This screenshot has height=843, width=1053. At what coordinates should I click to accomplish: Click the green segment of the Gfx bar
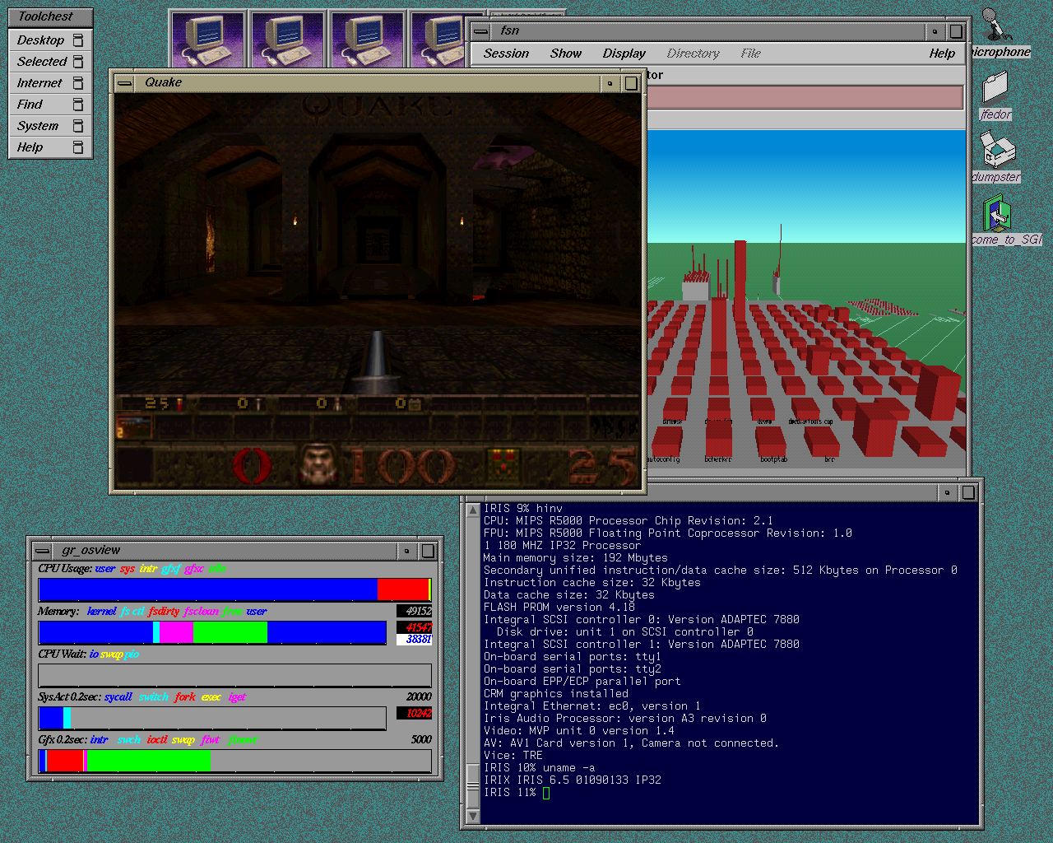click(x=148, y=761)
